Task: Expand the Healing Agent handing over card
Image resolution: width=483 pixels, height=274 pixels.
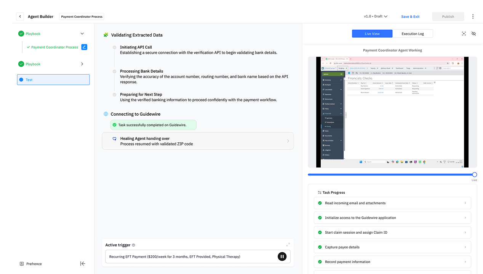Action: coord(288,141)
